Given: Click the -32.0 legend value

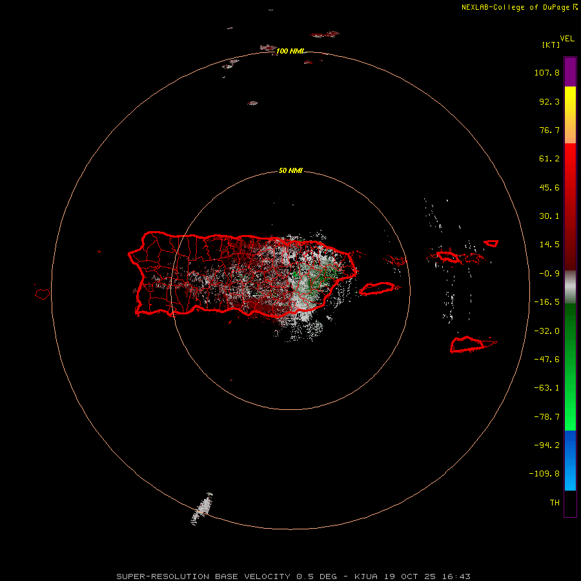Looking at the screenshot, I should tap(547, 331).
